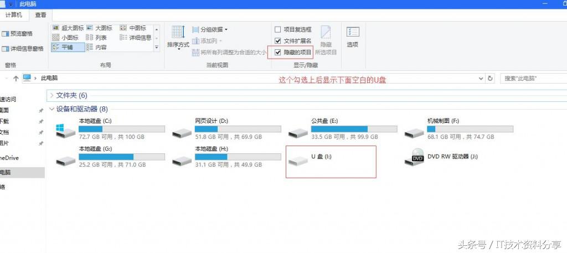
Task: Expand the 文件夹 (6) group
Action: pyautogui.click(x=53, y=95)
